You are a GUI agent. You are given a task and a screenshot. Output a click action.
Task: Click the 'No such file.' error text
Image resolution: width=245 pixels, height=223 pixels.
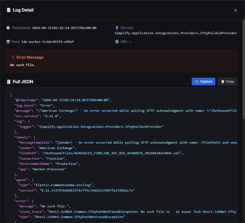23,65
